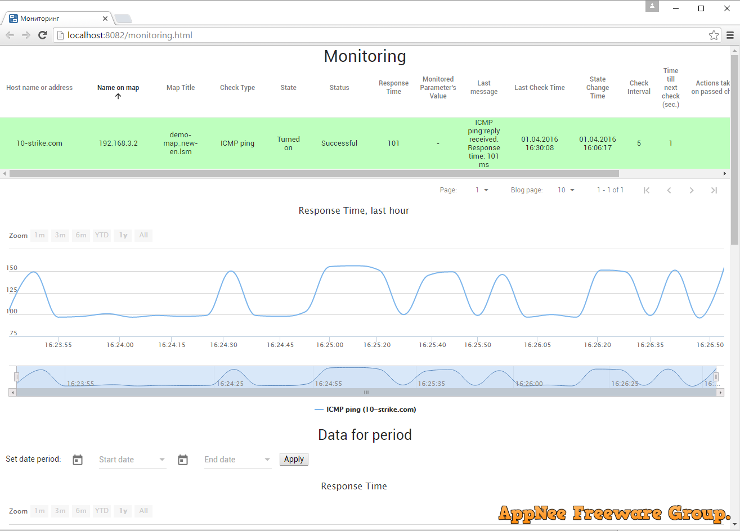Viewport: 740px width, 531px height.
Task: Sort by Name on map column
Action: [118, 88]
